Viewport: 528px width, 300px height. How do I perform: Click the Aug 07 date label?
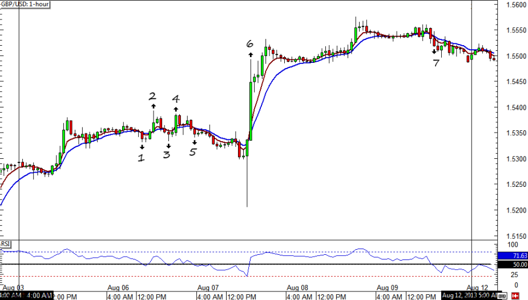[x=208, y=288]
